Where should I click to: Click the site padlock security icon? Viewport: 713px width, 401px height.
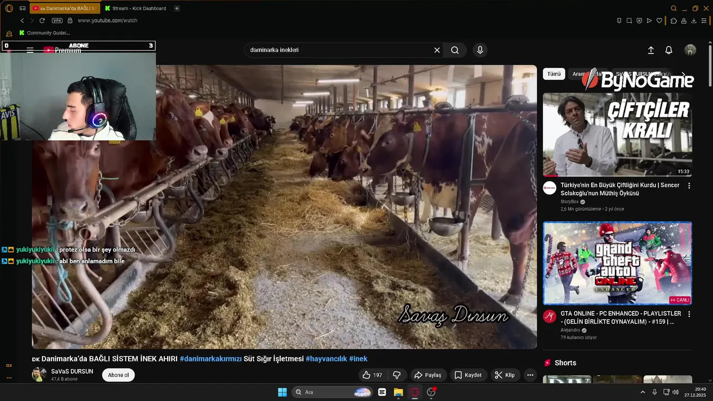[70, 21]
